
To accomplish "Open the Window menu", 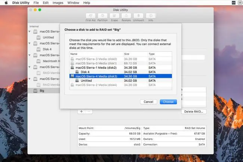I will click(73, 3).
